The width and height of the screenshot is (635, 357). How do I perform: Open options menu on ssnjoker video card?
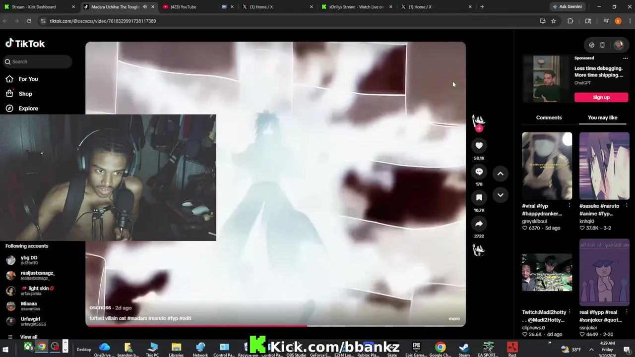coord(627,312)
